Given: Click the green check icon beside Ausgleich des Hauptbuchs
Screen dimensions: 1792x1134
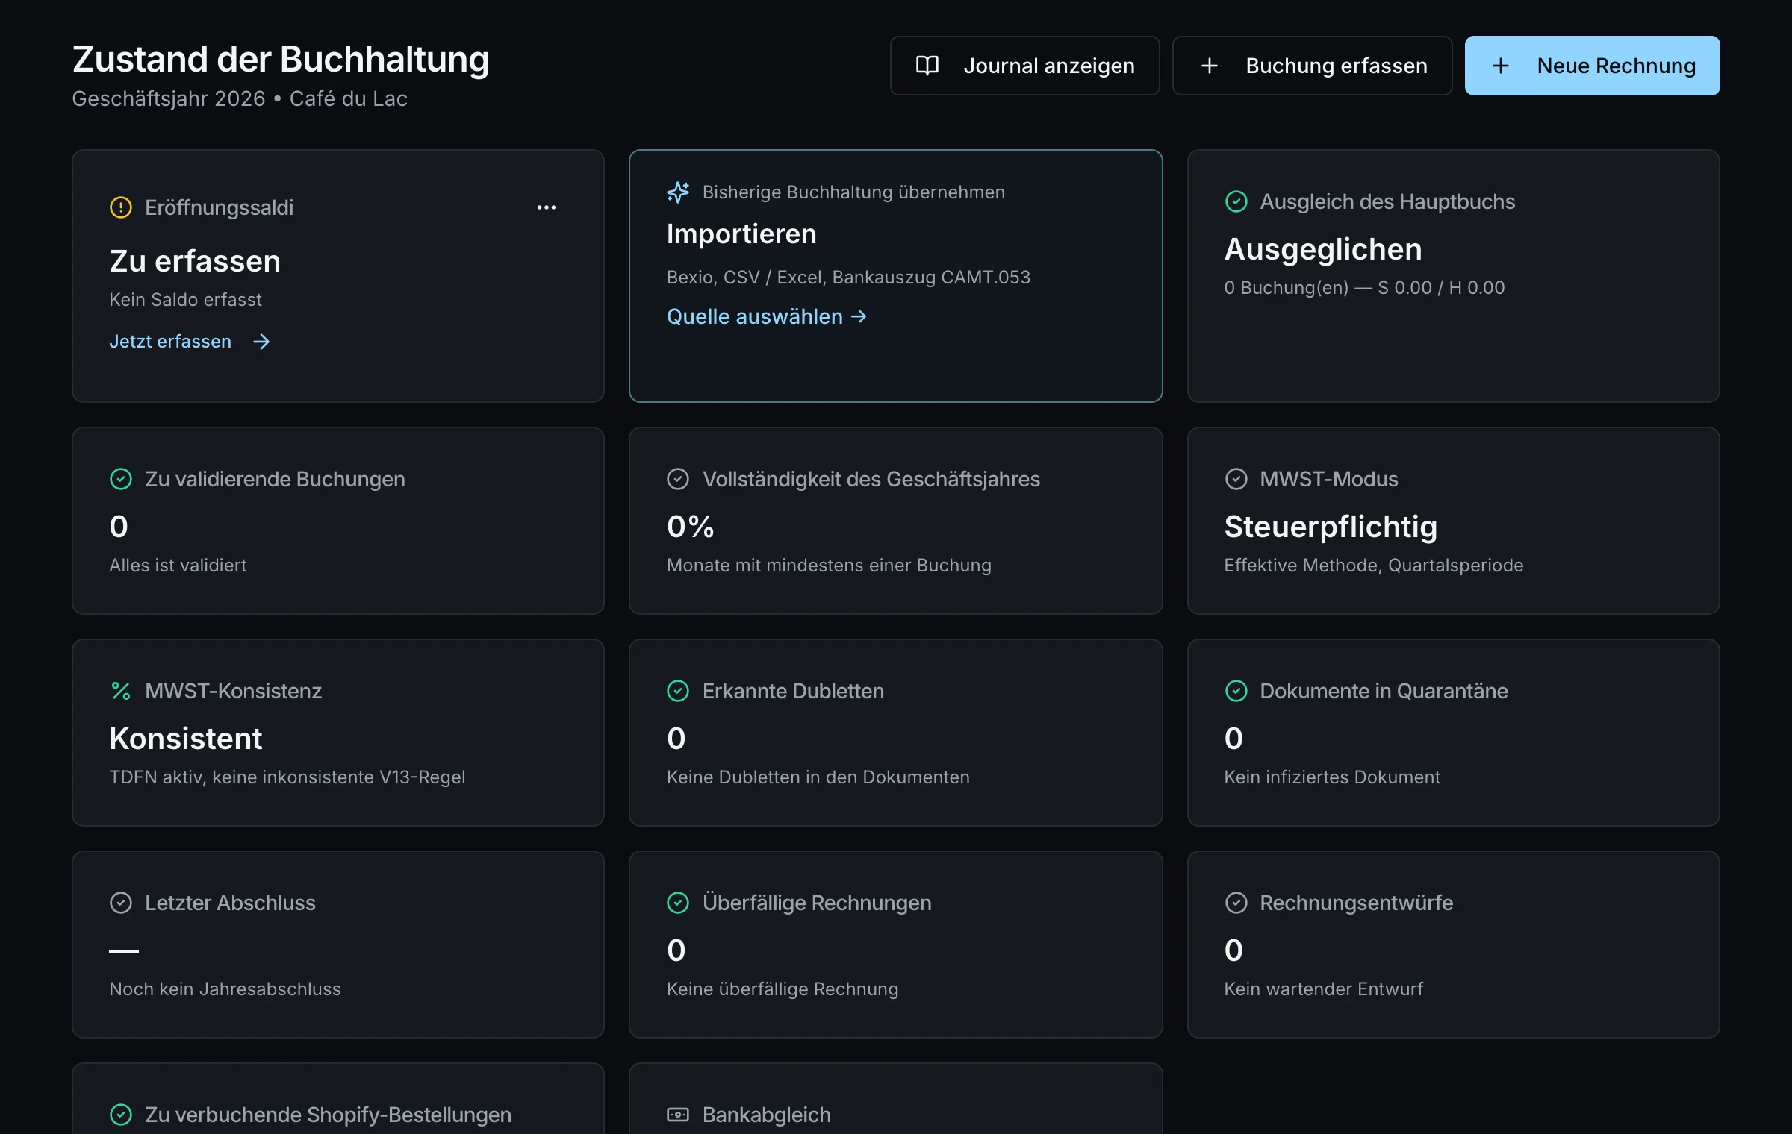Looking at the screenshot, I should [1236, 201].
